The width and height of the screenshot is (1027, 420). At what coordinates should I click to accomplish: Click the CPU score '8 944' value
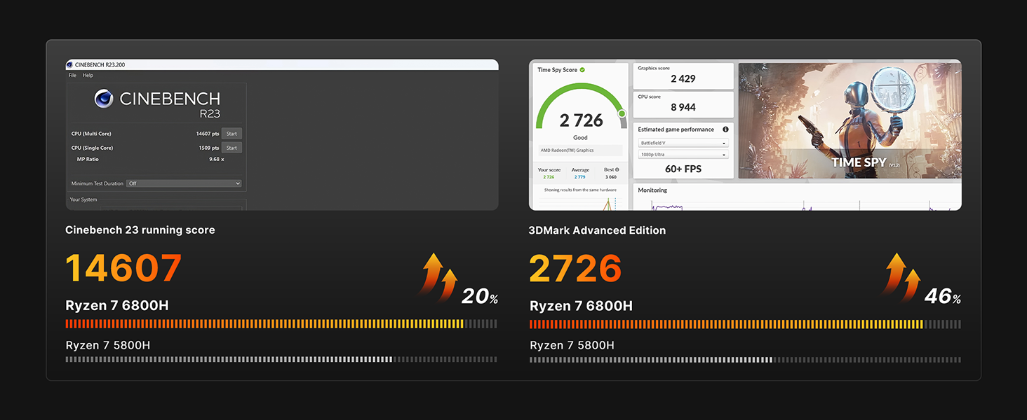coord(683,107)
